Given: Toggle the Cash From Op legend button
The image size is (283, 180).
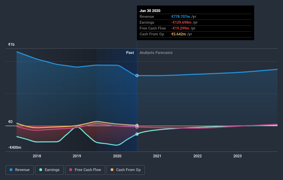Looking at the screenshot, I should (125, 170).
